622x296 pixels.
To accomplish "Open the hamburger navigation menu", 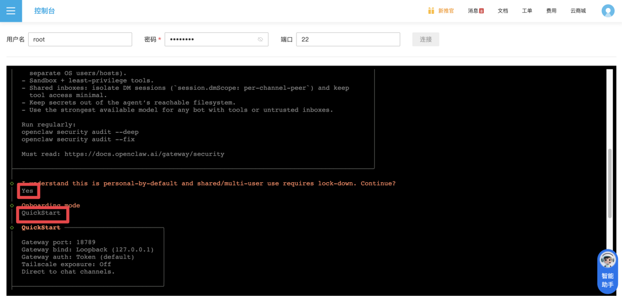I will (x=11, y=11).
